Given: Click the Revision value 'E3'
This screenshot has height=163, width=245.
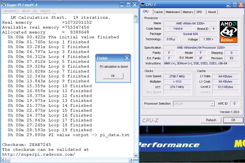Looking at the screenshot, I should tap(232, 58).
